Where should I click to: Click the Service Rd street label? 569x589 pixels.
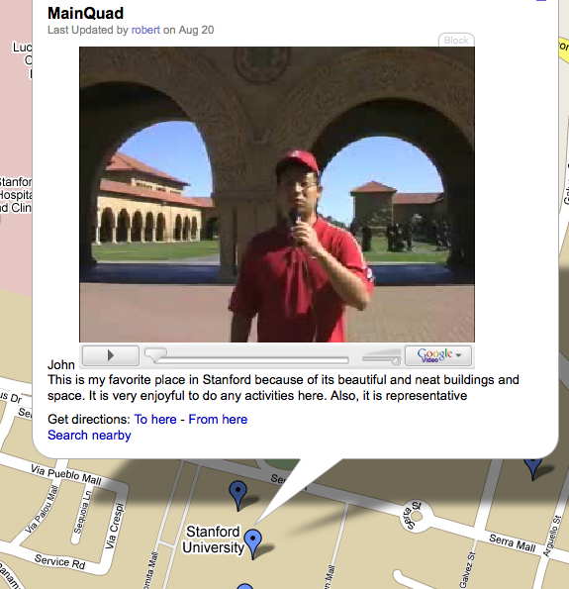60,561
